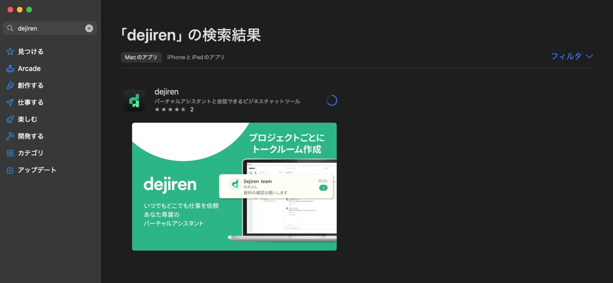Open the カテゴリ section
The height and width of the screenshot is (283, 613).
click(x=31, y=153)
